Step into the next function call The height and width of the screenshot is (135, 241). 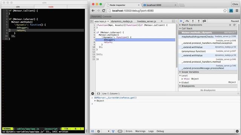(193, 21)
